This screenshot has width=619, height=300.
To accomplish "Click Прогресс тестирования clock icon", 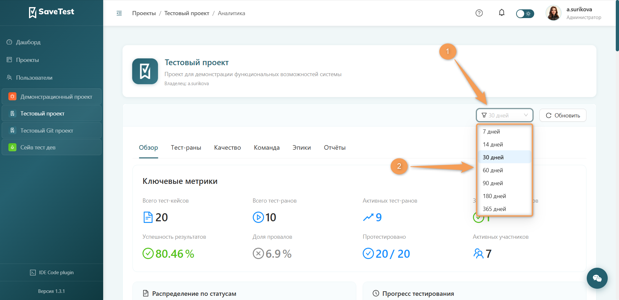I will click(x=376, y=293).
